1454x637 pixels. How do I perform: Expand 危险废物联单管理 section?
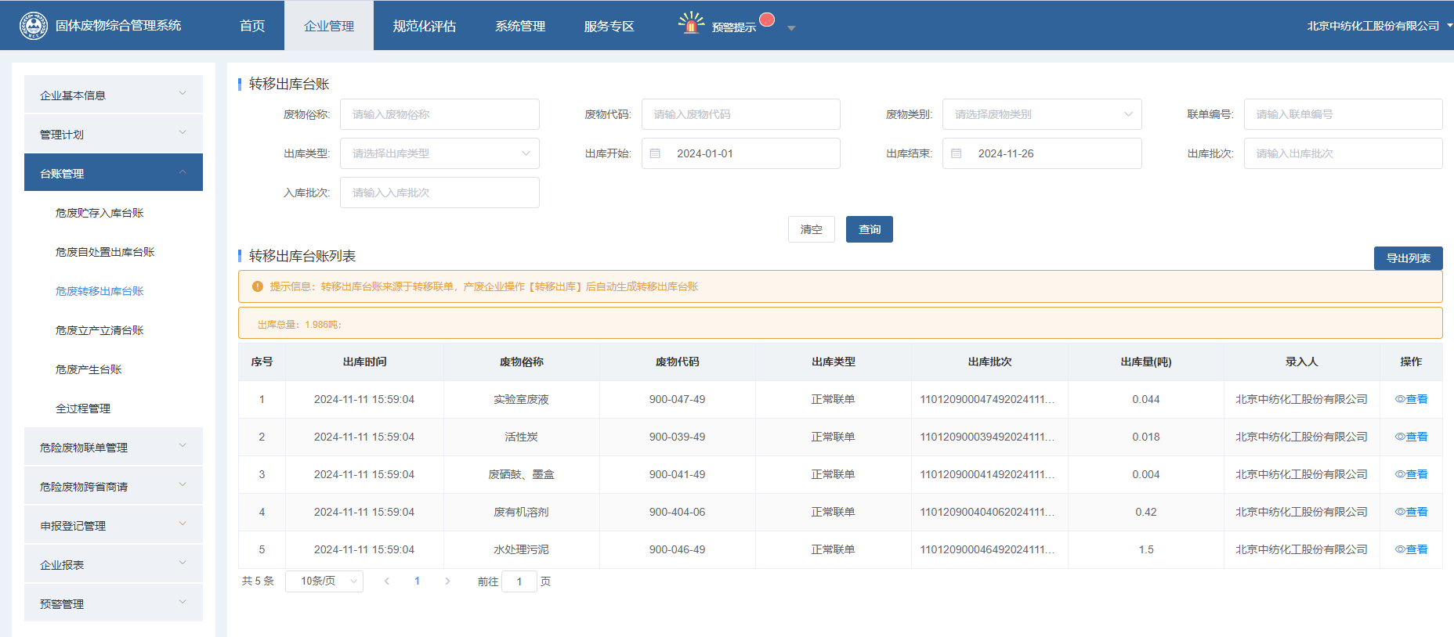(114, 447)
